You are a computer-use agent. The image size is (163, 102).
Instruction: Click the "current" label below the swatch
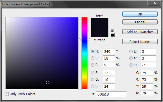[x=99, y=40]
